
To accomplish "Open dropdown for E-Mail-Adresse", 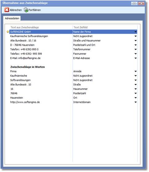I will click(x=136, y=58).
